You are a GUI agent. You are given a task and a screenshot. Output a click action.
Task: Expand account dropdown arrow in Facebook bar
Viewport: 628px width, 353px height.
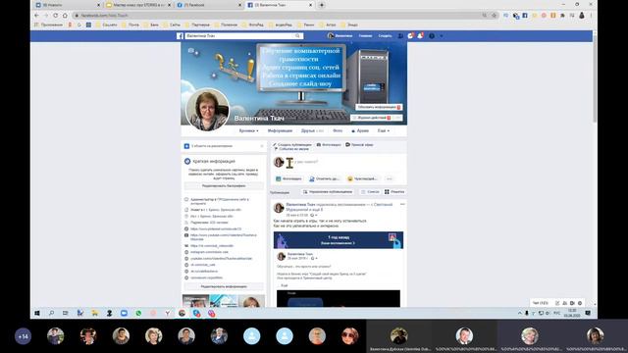pyautogui.click(x=442, y=36)
